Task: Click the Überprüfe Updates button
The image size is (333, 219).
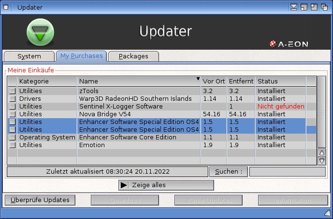Action: 40,200
